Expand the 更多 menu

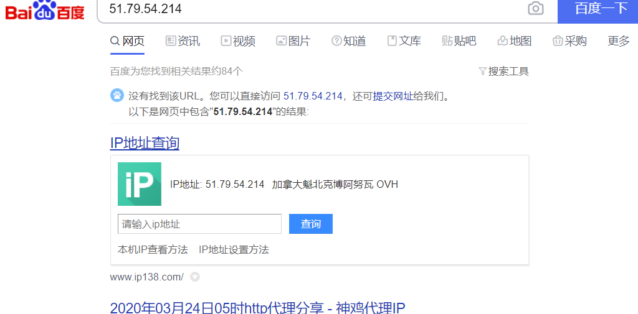coord(619,40)
